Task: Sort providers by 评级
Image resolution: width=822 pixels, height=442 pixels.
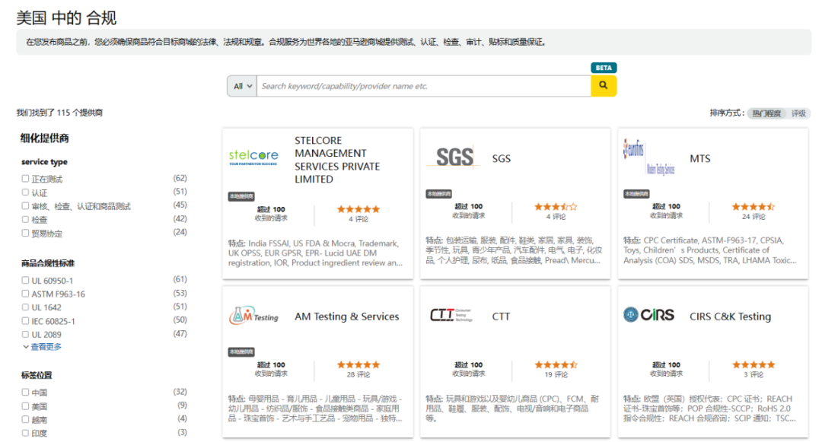Action: click(798, 113)
